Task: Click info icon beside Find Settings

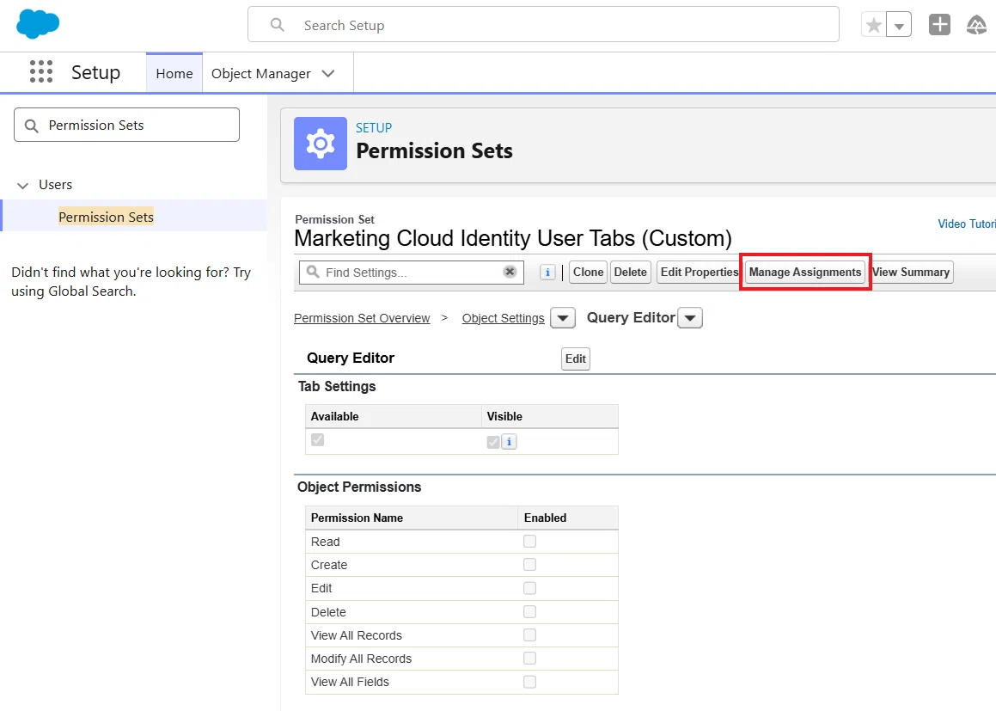Action: point(547,272)
